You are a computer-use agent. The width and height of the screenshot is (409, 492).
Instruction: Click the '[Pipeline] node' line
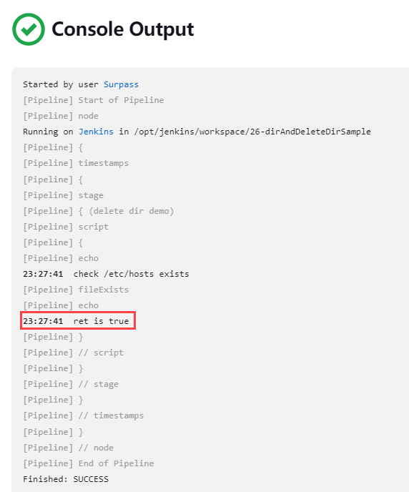(x=61, y=116)
